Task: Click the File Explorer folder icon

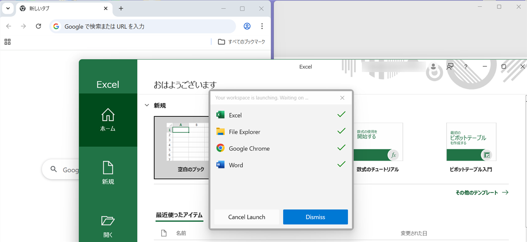Action: point(220,132)
